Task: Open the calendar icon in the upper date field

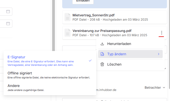Action: pyautogui.click(x=8, y=12)
